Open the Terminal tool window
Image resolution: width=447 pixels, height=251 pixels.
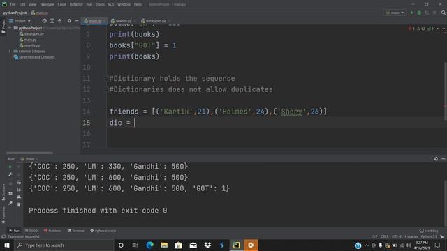pos(76,231)
